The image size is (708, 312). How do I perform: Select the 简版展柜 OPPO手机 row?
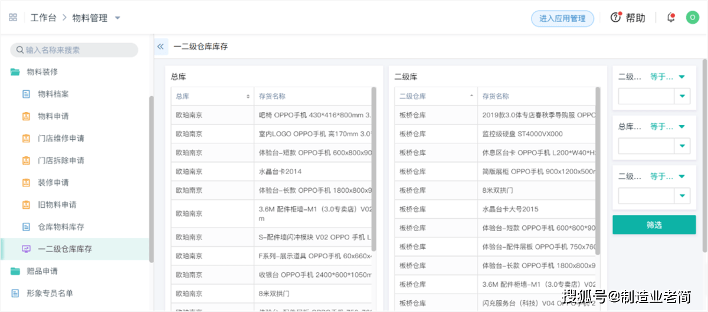pyautogui.click(x=494, y=172)
